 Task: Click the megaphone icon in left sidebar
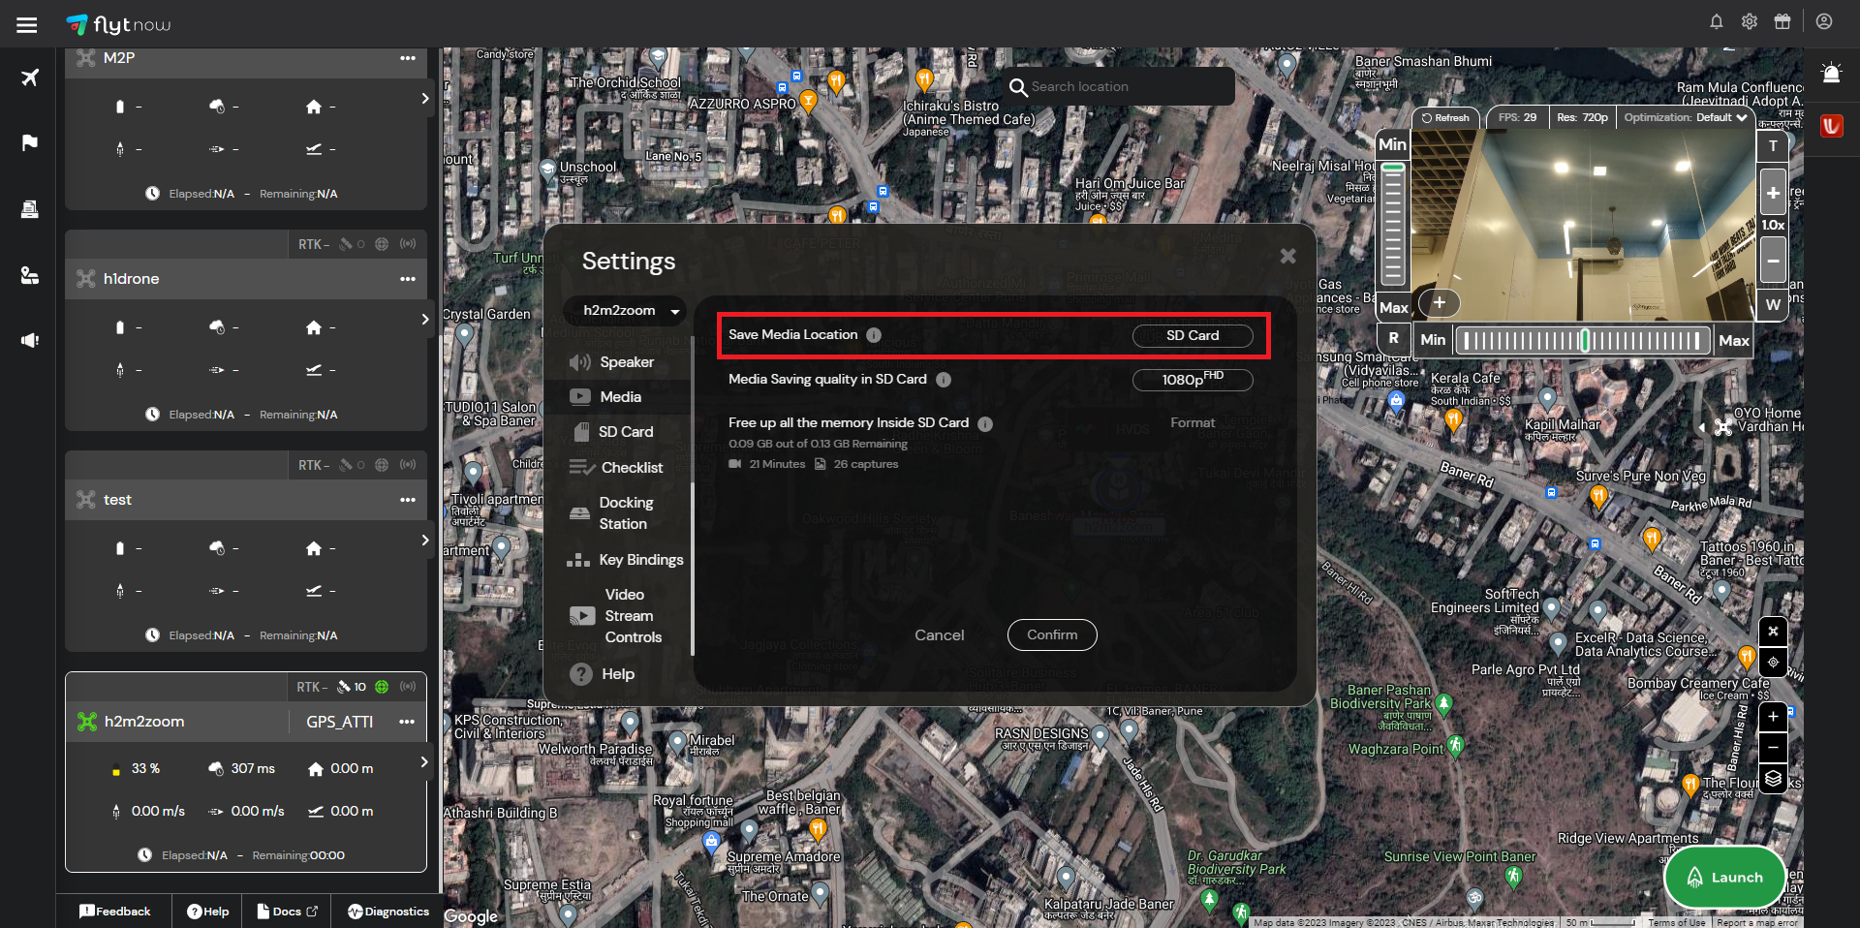pos(29,340)
